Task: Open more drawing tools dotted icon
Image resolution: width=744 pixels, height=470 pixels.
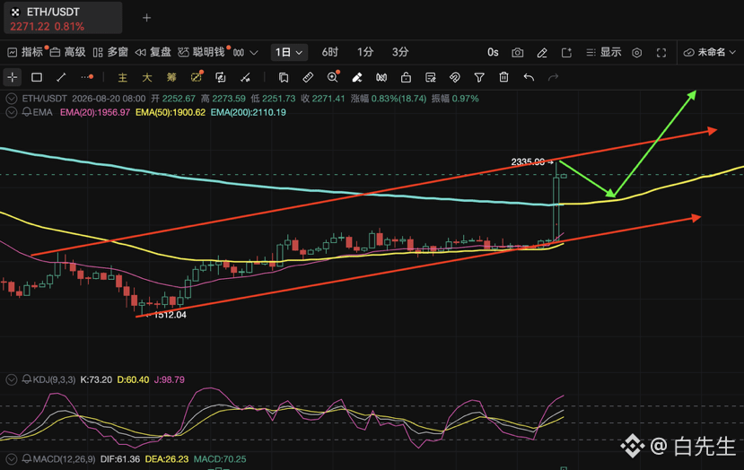Action: coord(87,77)
